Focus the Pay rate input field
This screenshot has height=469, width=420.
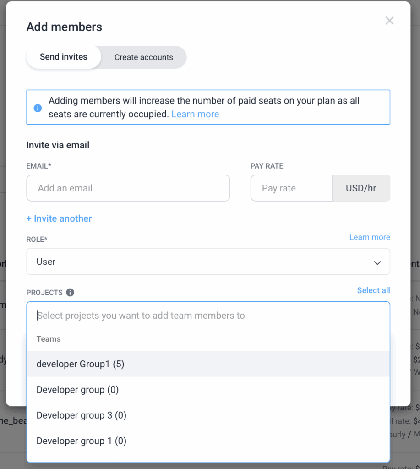pos(291,188)
